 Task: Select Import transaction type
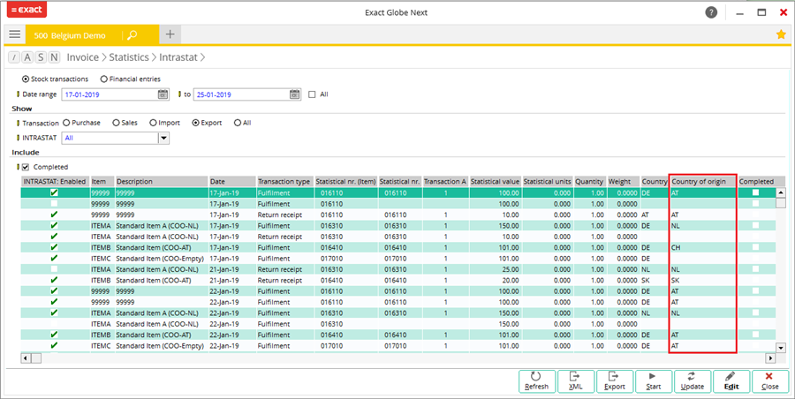tap(153, 123)
